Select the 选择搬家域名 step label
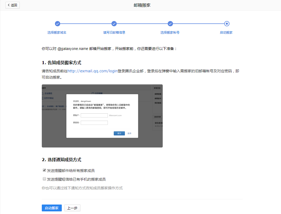 [57, 33]
